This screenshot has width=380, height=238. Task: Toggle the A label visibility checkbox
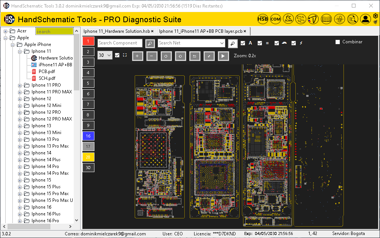pos(243,43)
